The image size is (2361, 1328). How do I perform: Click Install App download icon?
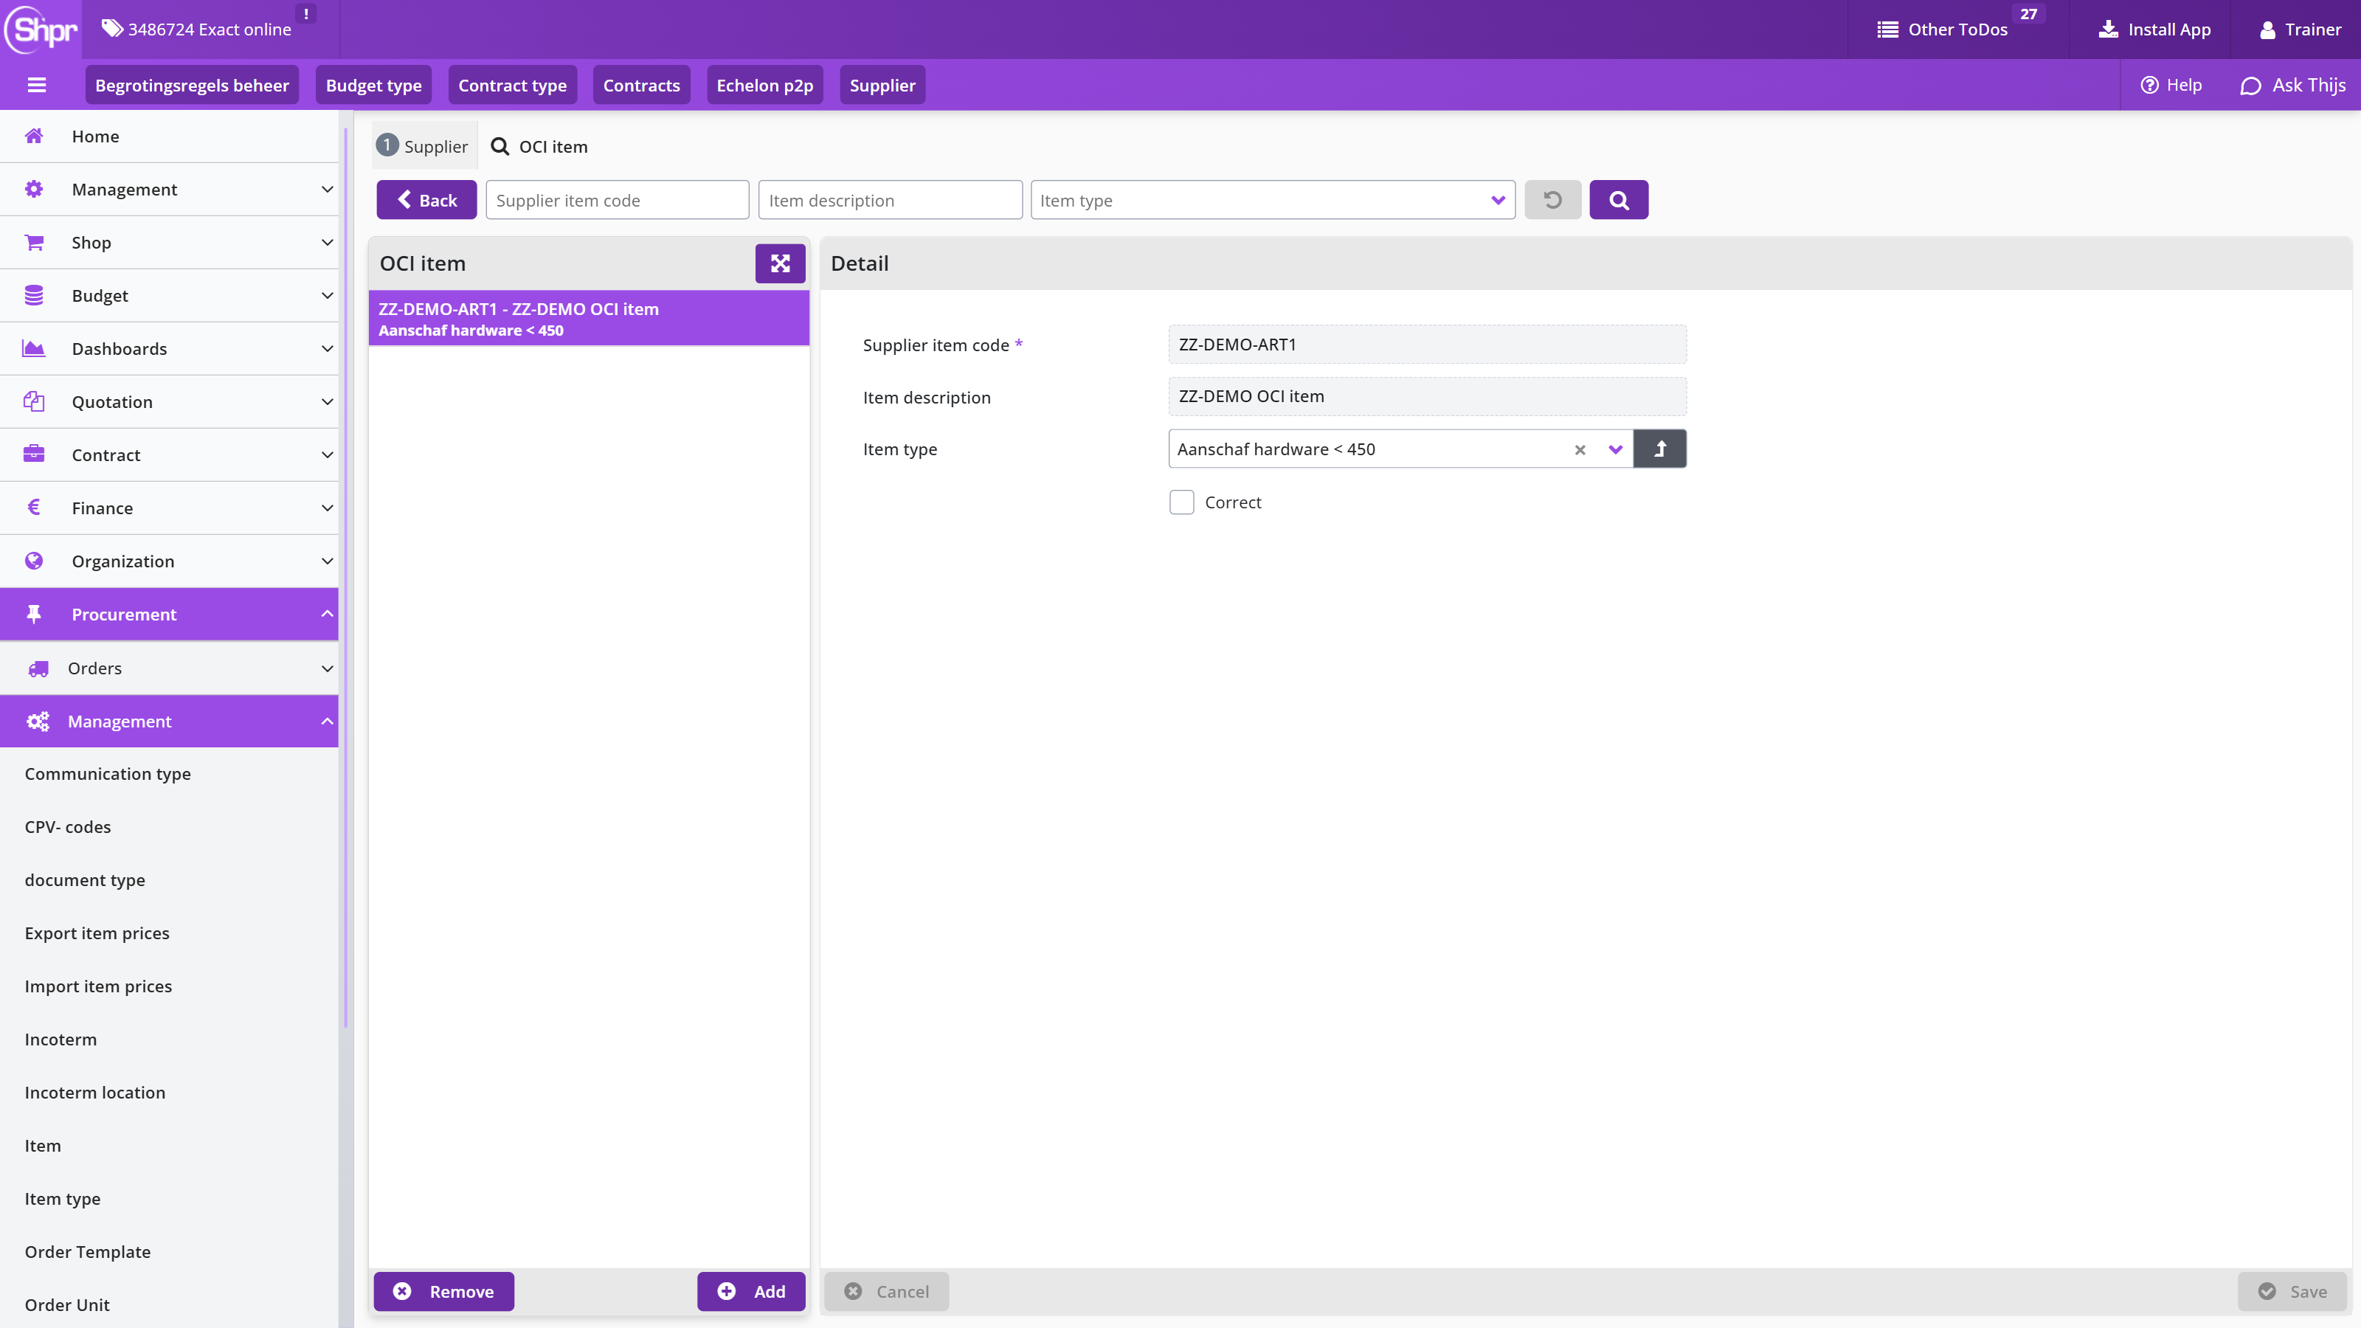click(2108, 30)
